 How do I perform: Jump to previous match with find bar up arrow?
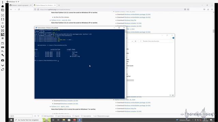pos(35,116)
